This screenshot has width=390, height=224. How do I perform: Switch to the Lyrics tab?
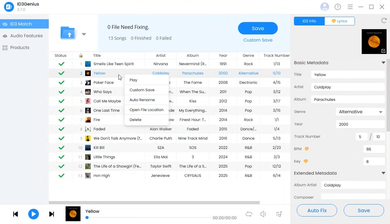pyautogui.click(x=339, y=21)
